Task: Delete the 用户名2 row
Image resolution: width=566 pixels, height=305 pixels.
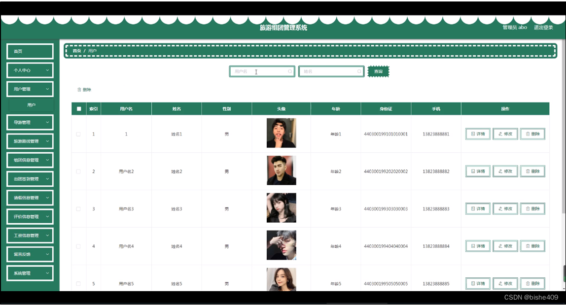Action: point(533,171)
